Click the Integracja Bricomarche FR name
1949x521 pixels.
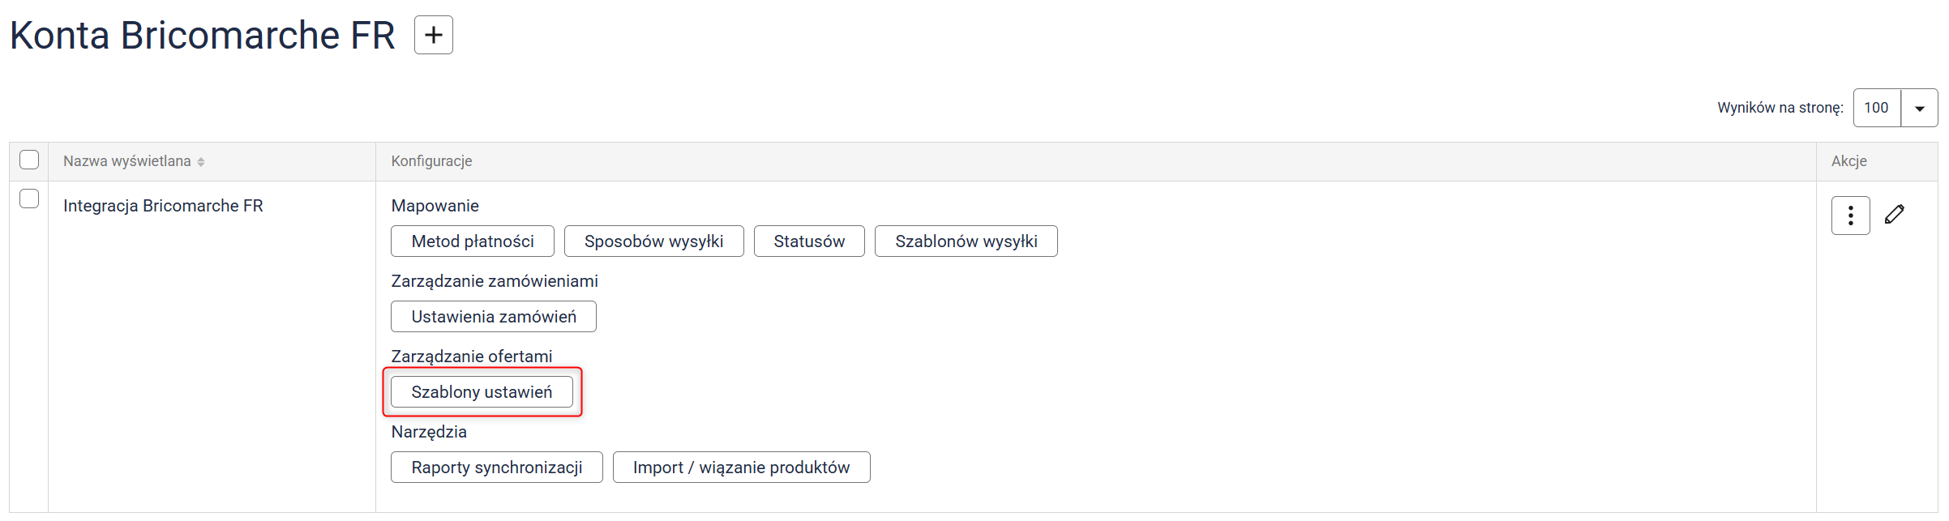tap(163, 206)
